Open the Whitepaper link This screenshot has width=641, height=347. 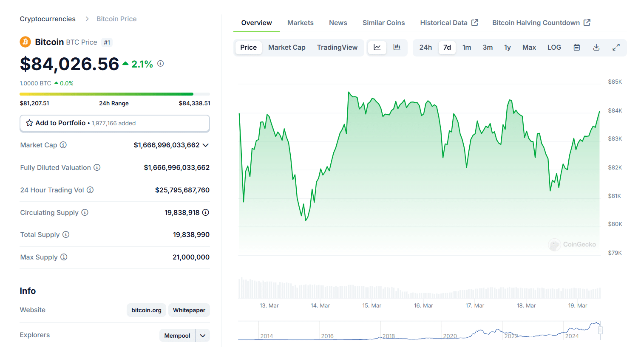(189, 310)
